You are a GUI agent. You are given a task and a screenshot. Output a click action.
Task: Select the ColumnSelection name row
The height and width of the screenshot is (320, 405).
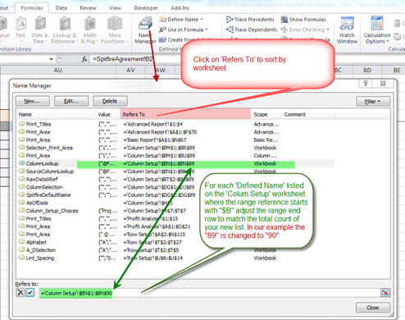pos(175,187)
